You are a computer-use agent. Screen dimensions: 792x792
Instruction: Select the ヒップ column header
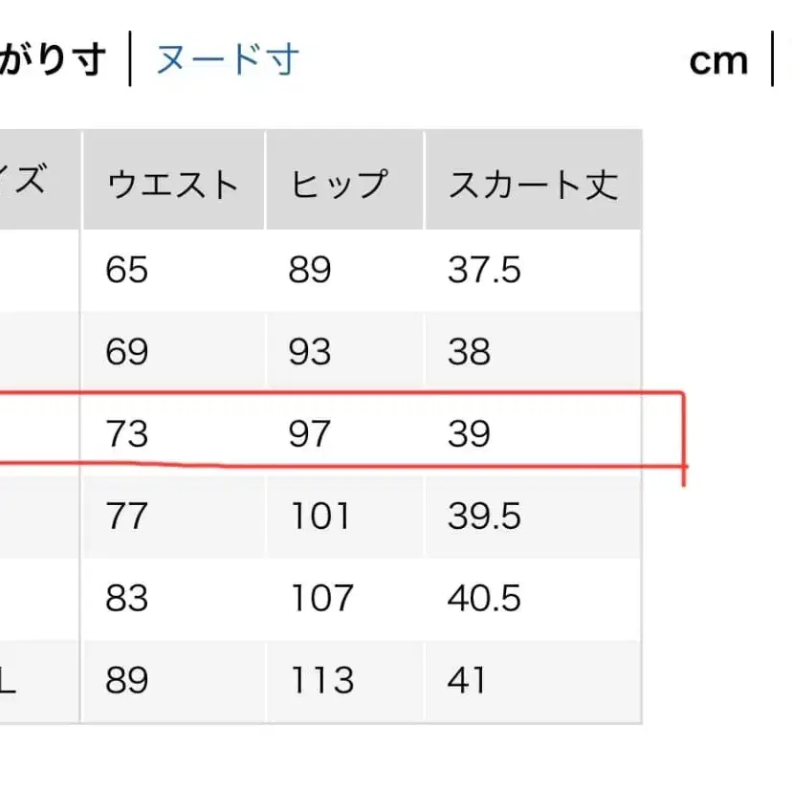click(340, 181)
